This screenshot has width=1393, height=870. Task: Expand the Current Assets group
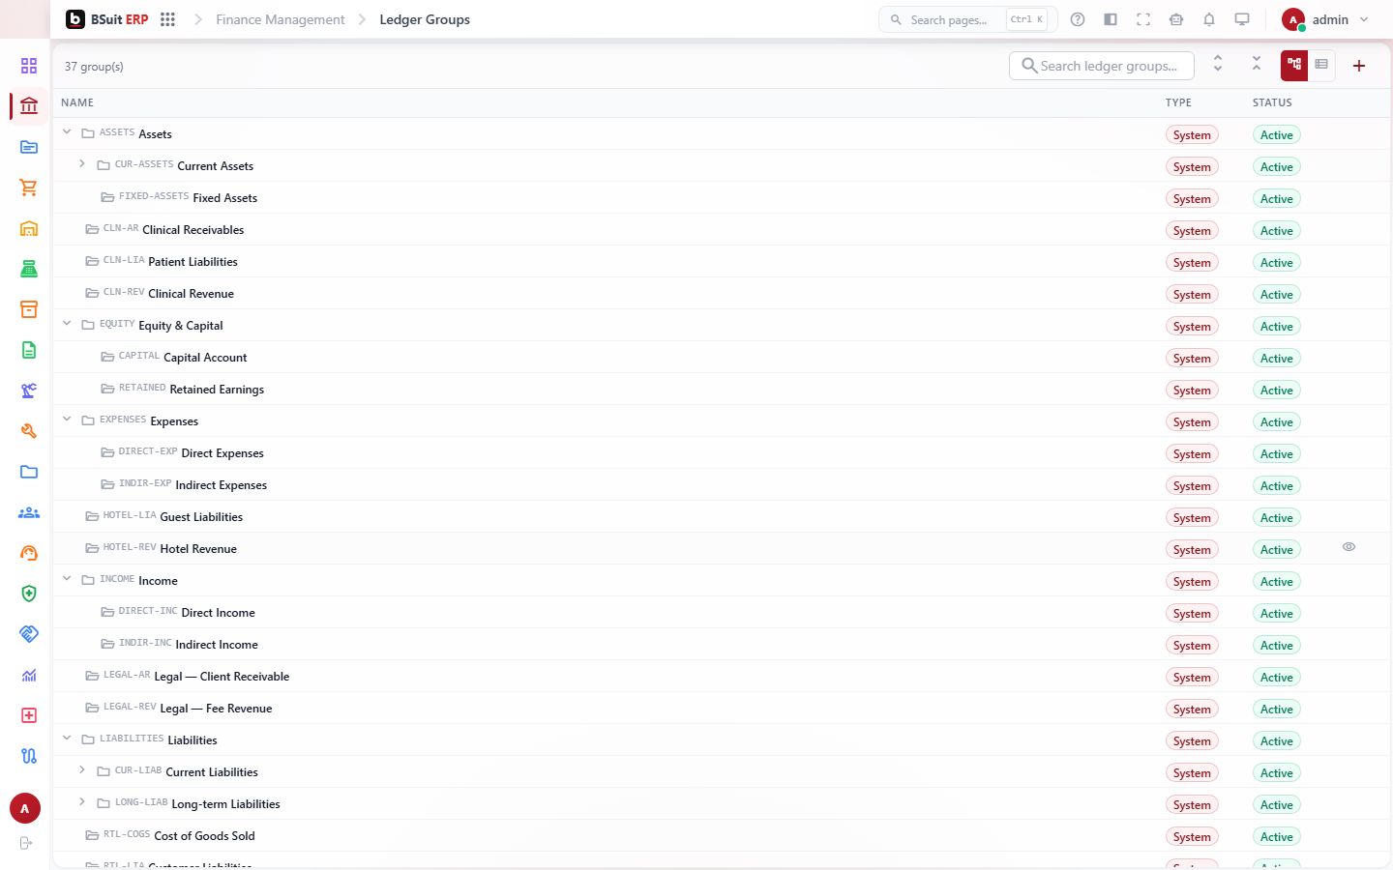pyautogui.click(x=82, y=164)
